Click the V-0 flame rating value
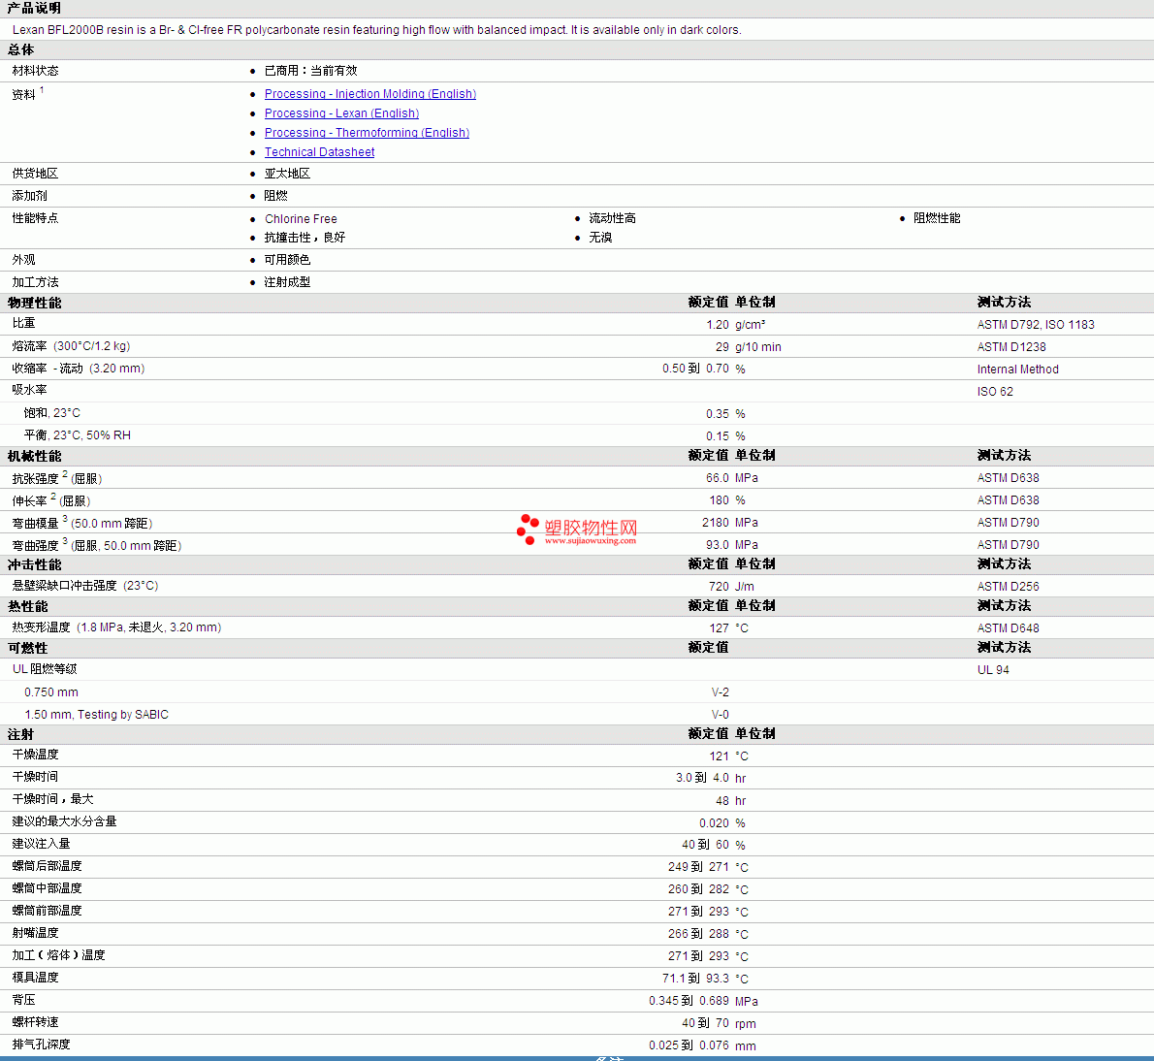 tap(721, 715)
